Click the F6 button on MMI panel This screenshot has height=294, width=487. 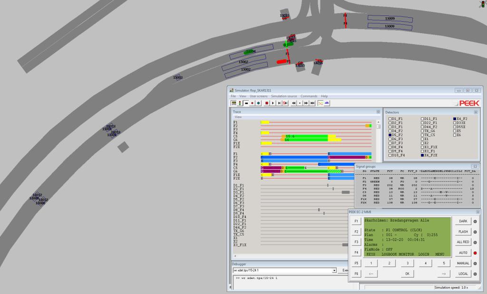[356, 274]
